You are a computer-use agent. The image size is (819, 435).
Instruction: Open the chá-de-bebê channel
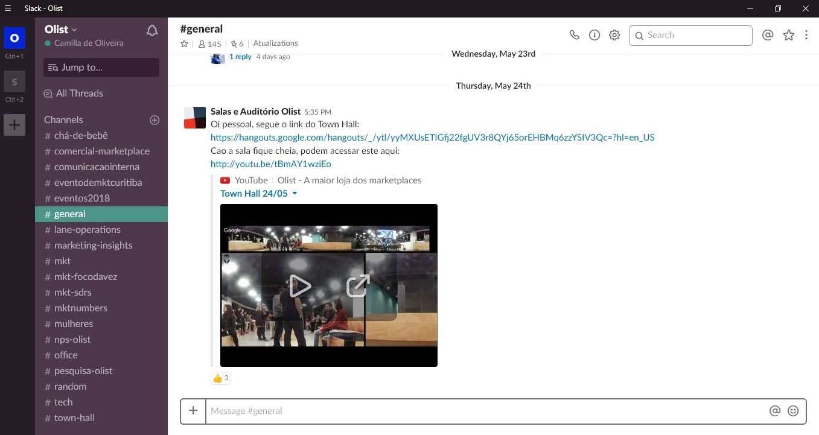click(x=101, y=136)
